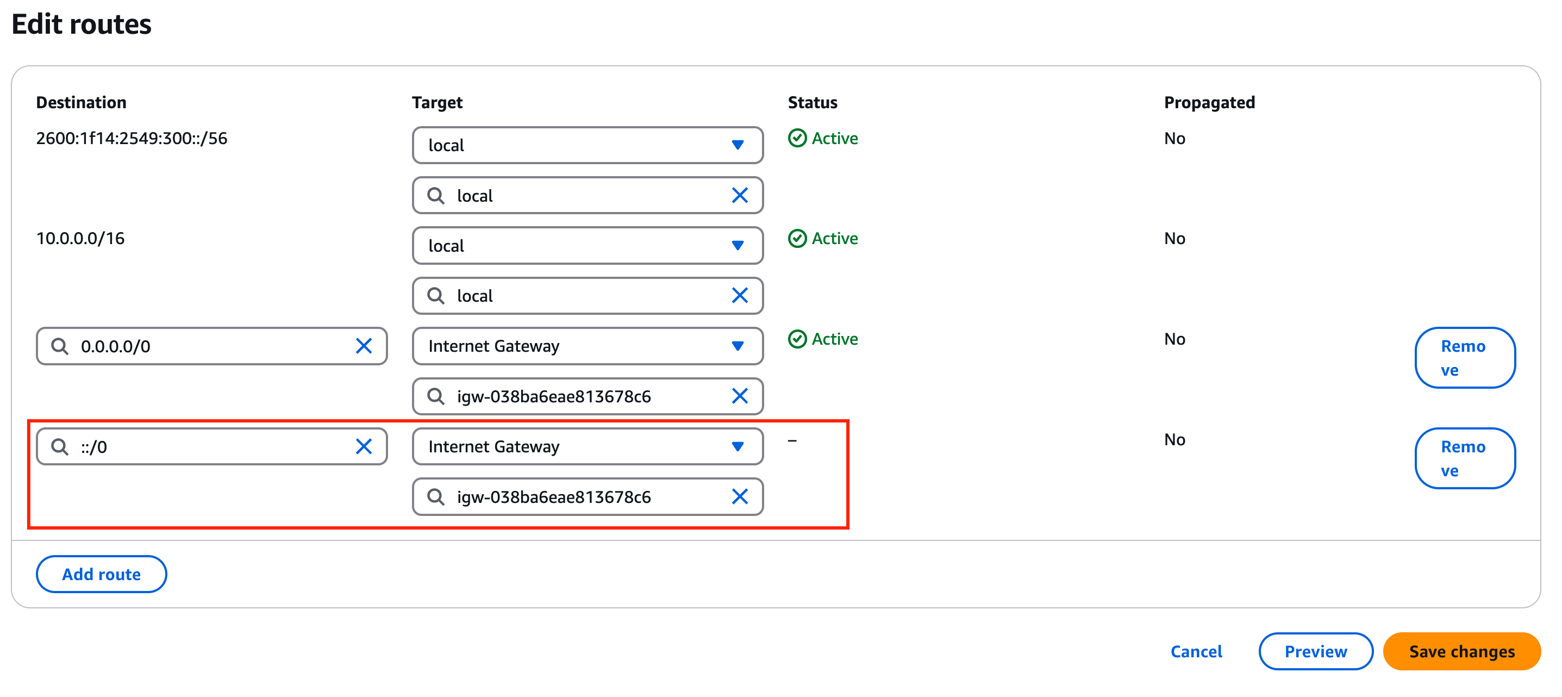The height and width of the screenshot is (697, 1562).
Task: Remove the 0.0.0.0/0 route
Action: point(1464,358)
